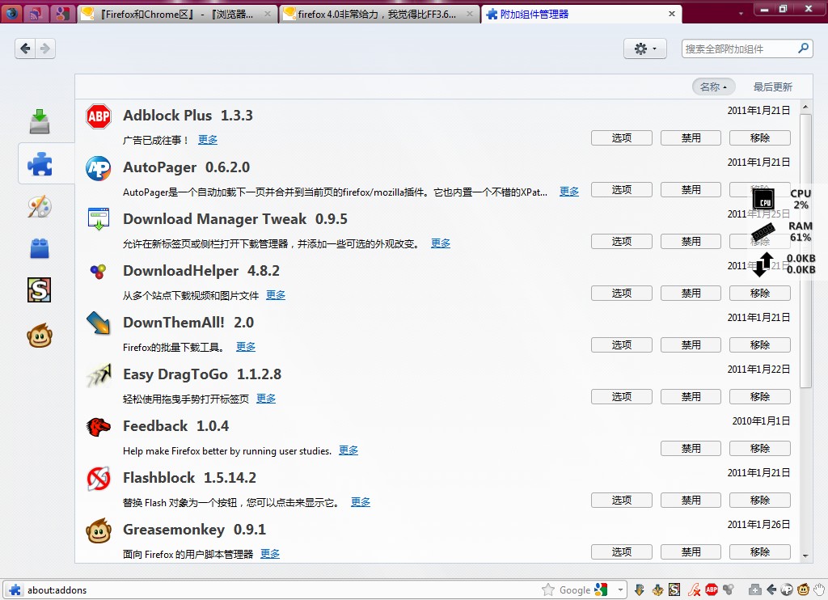Open Greasemonkey 选项 button
The width and height of the screenshot is (828, 600).
(622, 552)
